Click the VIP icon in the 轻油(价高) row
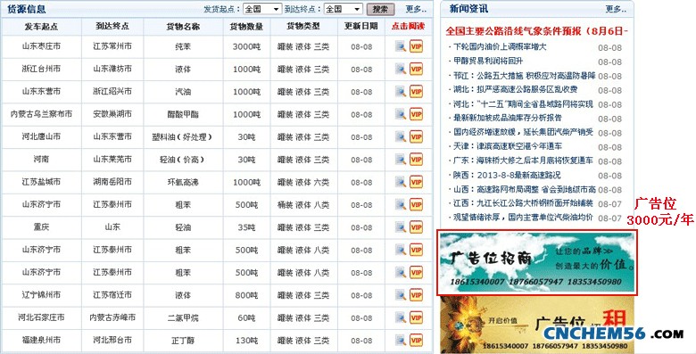 tap(416, 160)
